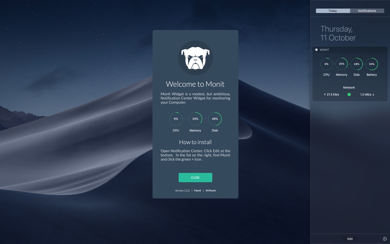The image size is (390, 244).
Task: Click the CPU 6% gauge in welcome dialog
Action: (176, 119)
